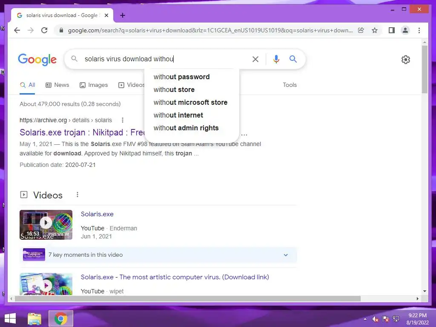Open File Explorer from taskbar
Screen dimensions: 436x327
coord(34,318)
